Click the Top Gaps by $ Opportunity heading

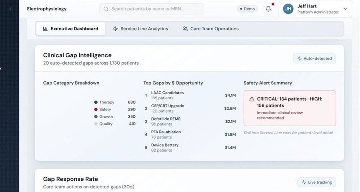173,83
